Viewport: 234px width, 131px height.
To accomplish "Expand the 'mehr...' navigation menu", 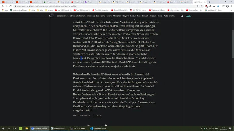I will [172, 16].
